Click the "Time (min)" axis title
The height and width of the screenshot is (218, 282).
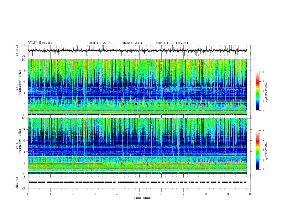(142, 198)
